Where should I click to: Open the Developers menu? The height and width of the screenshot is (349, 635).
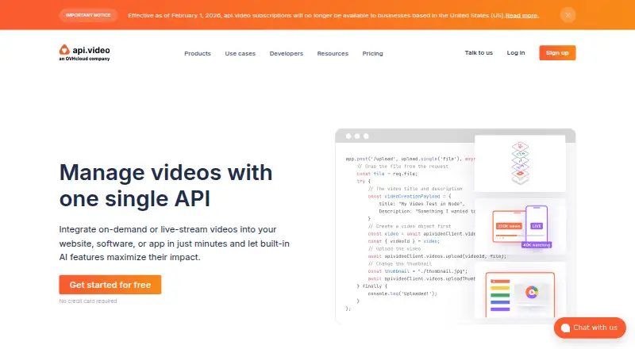click(x=287, y=53)
